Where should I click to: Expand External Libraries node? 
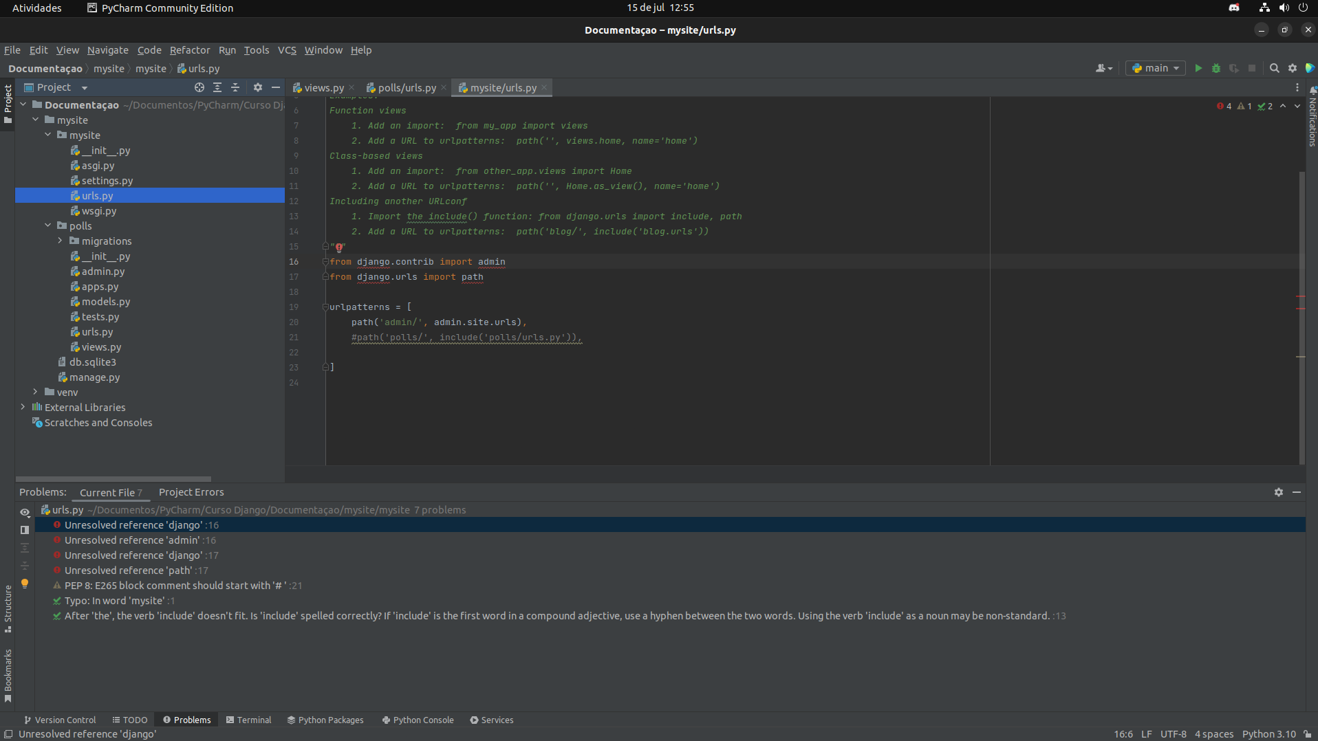(23, 407)
